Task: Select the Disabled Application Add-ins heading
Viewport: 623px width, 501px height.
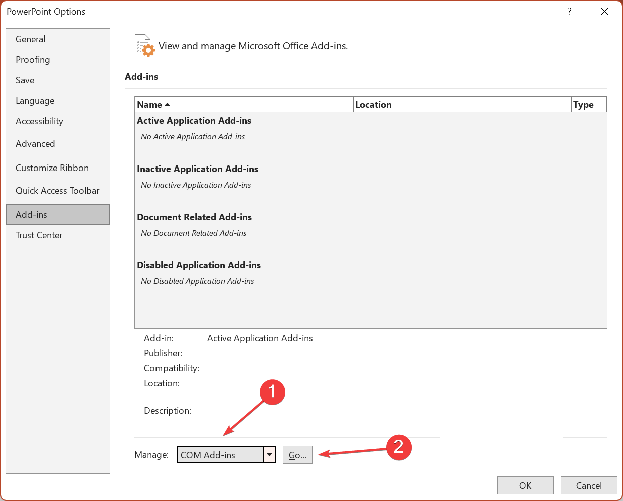Action: pos(199,265)
